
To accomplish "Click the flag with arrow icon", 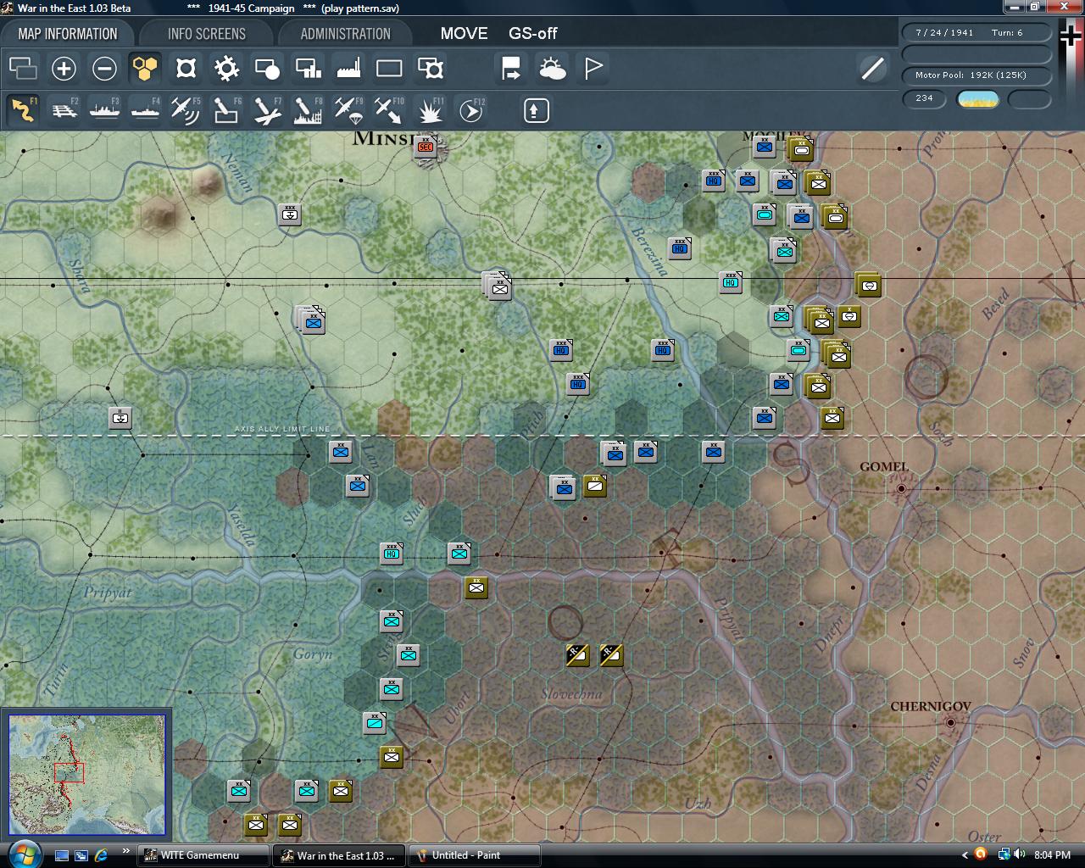I will pos(511,69).
